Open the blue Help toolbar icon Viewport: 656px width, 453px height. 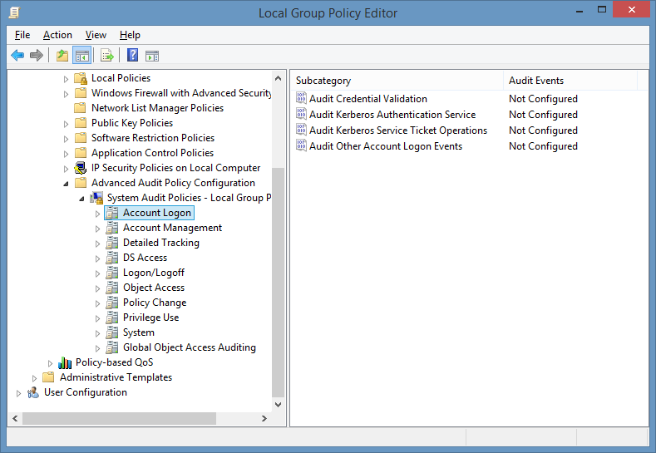(132, 55)
